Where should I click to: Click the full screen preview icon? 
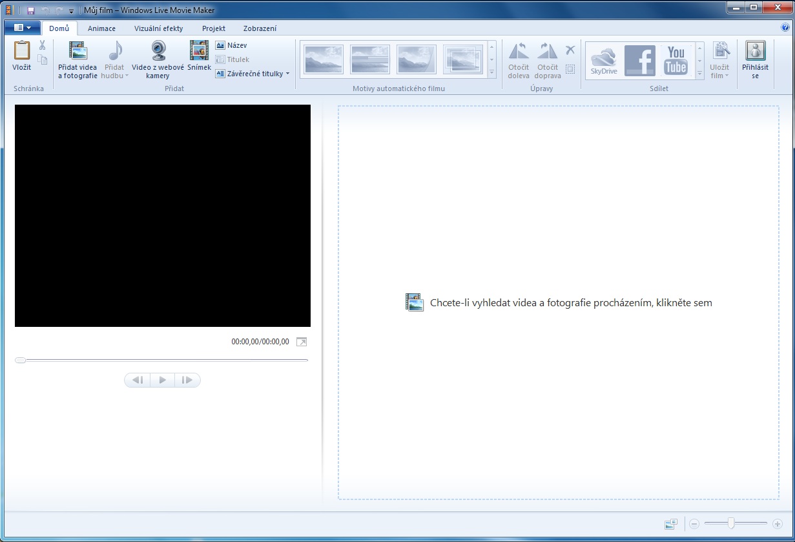point(302,342)
